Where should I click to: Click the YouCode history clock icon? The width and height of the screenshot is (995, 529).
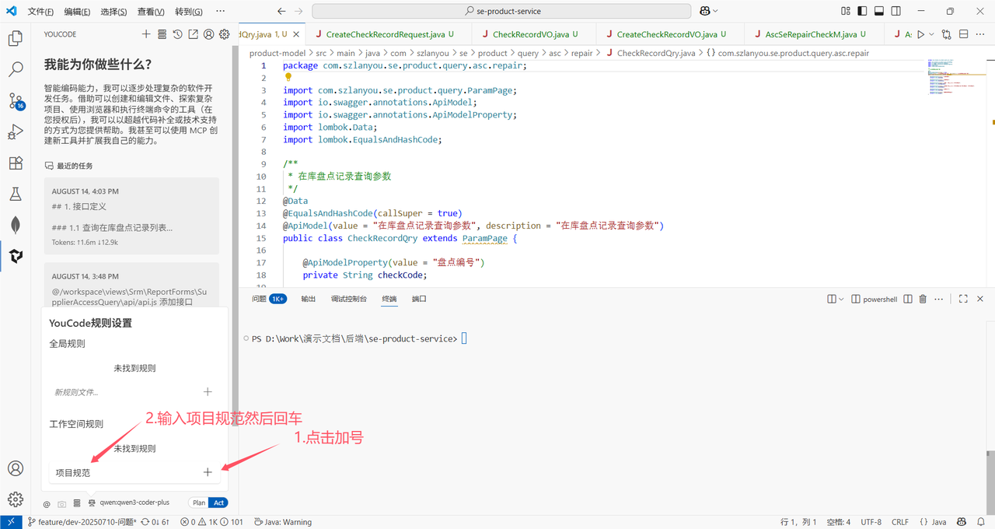click(178, 34)
